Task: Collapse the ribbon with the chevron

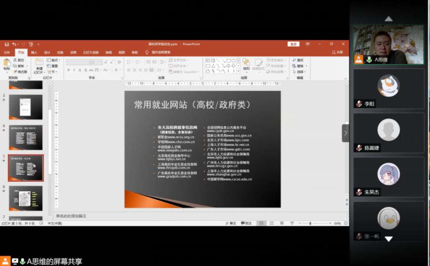Action: 345,79
